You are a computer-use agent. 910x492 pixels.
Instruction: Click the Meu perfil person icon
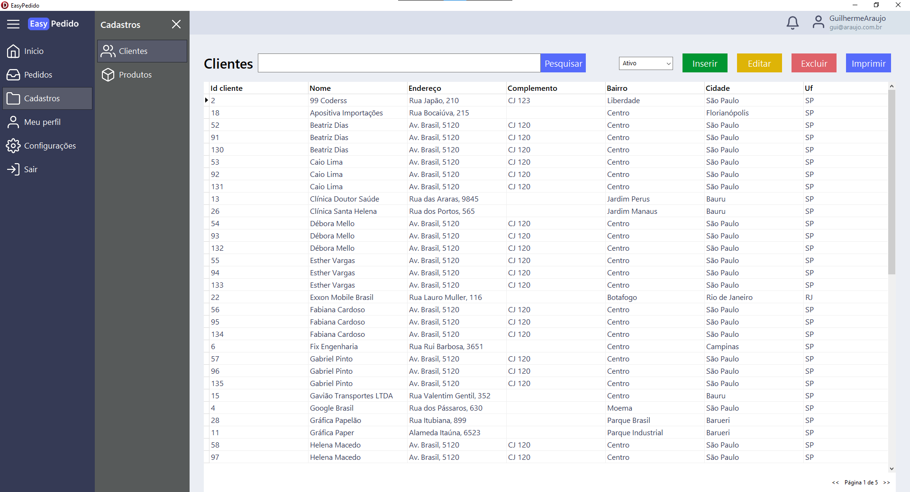pyautogui.click(x=13, y=122)
